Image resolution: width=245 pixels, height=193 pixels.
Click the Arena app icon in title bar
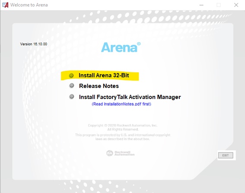[x=5, y=5]
